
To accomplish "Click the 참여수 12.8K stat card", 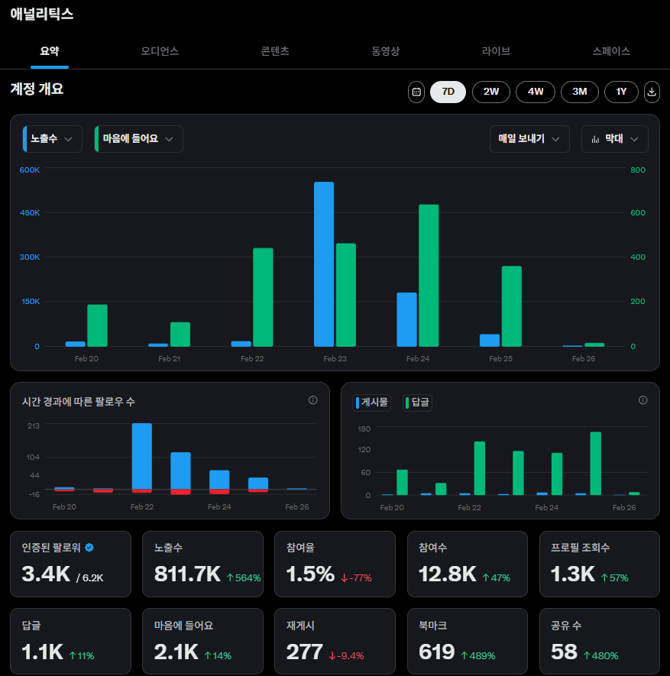I will click(x=468, y=564).
